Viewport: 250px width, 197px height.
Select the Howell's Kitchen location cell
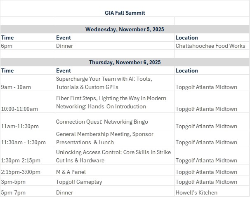pyautogui.click(x=212, y=191)
